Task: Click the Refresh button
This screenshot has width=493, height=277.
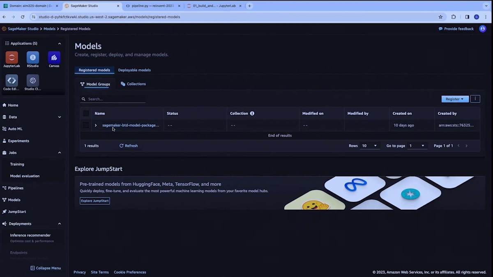Action: click(129, 146)
